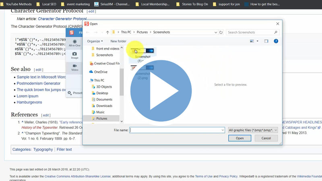Click the refresh icon beside the address bar

coord(221,32)
